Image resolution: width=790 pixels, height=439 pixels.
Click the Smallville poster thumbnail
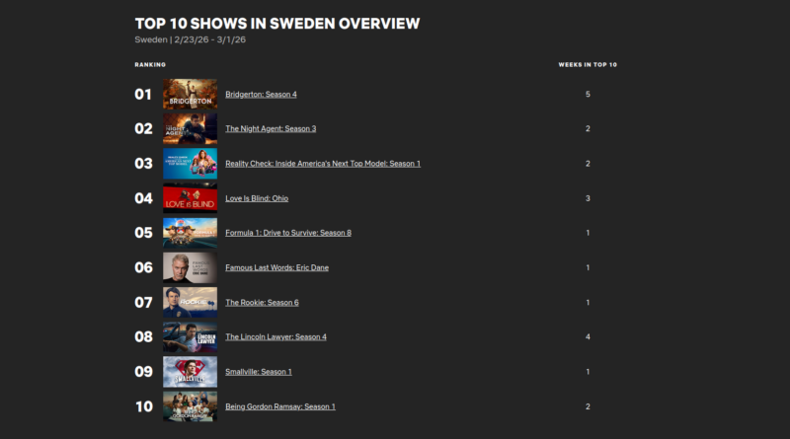coord(190,372)
